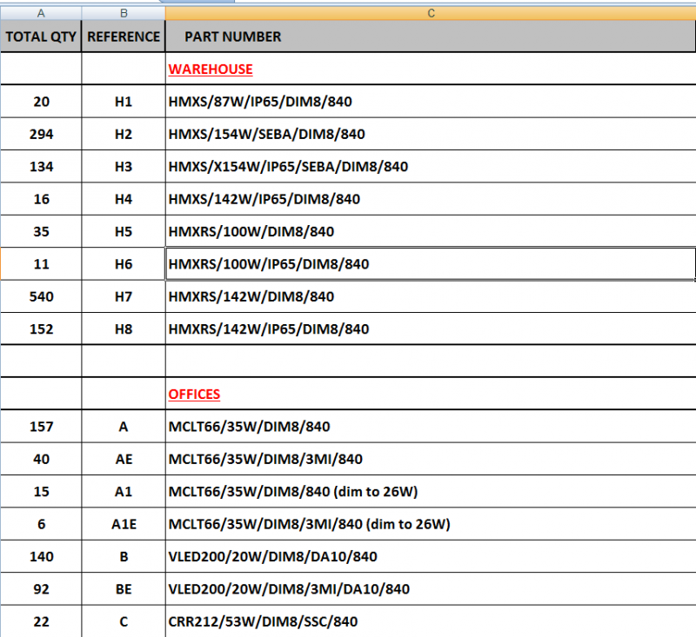Select quantity cell showing 20
The height and width of the screenshot is (637, 696).
pyautogui.click(x=41, y=102)
